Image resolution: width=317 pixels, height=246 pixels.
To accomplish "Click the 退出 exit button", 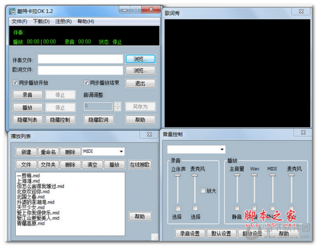I will point(141,83).
